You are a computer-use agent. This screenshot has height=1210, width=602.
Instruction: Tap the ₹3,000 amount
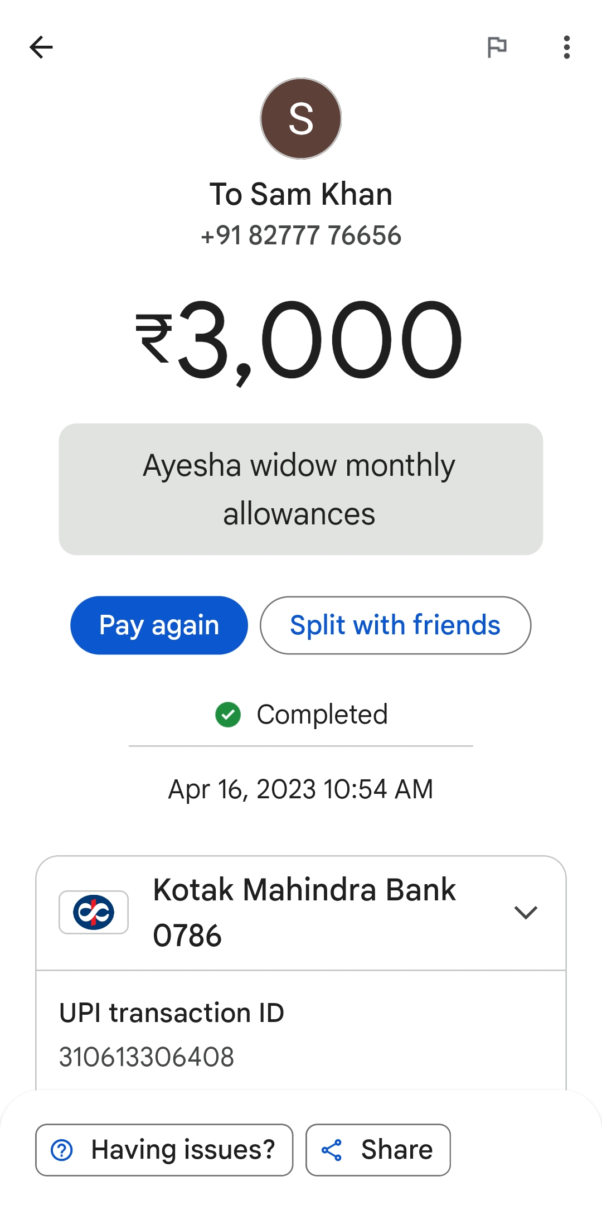[299, 340]
